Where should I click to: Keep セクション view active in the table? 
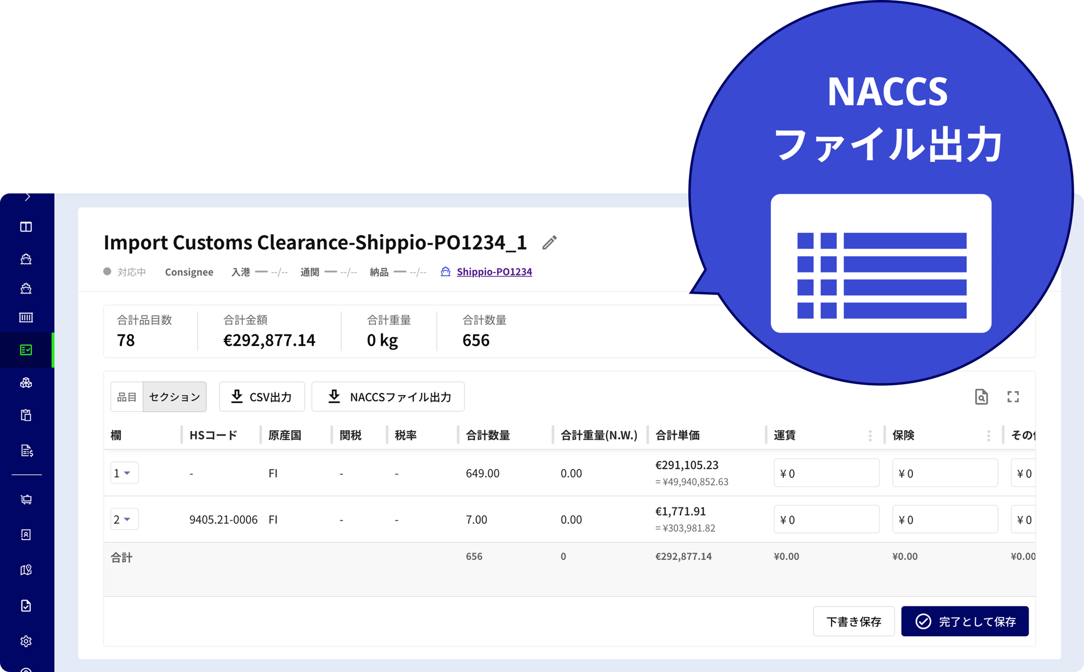174,396
